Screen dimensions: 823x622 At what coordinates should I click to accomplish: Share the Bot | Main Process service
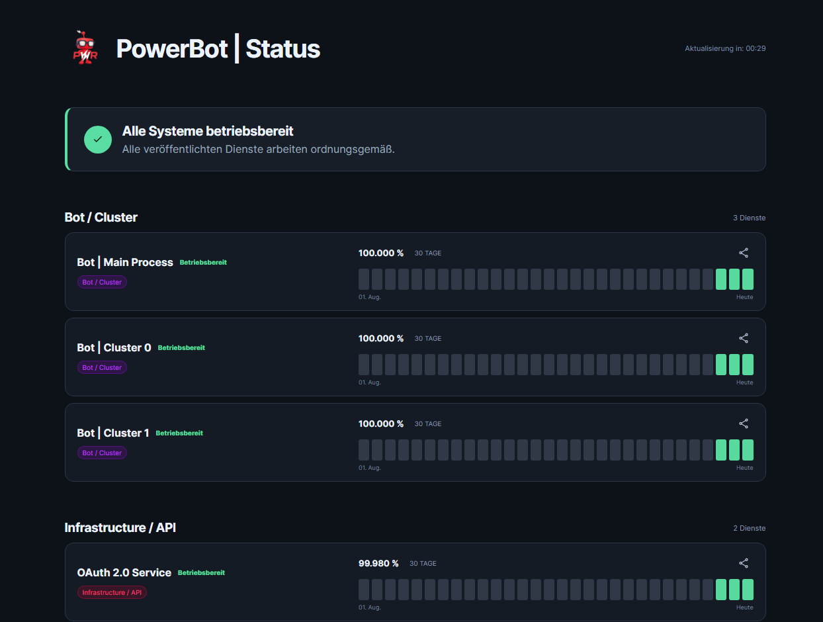(744, 253)
